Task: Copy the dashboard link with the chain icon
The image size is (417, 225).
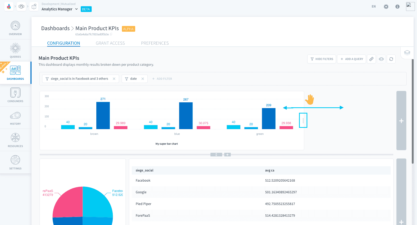Action: [371, 59]
